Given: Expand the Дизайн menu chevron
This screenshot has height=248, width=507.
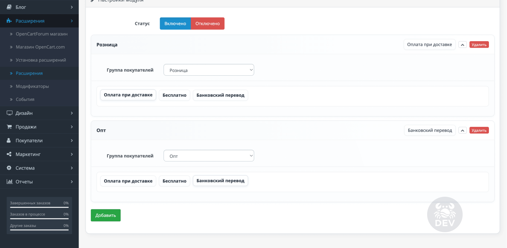Looking at the screenshot, I should pyautogui.click(x=72, y=113).
